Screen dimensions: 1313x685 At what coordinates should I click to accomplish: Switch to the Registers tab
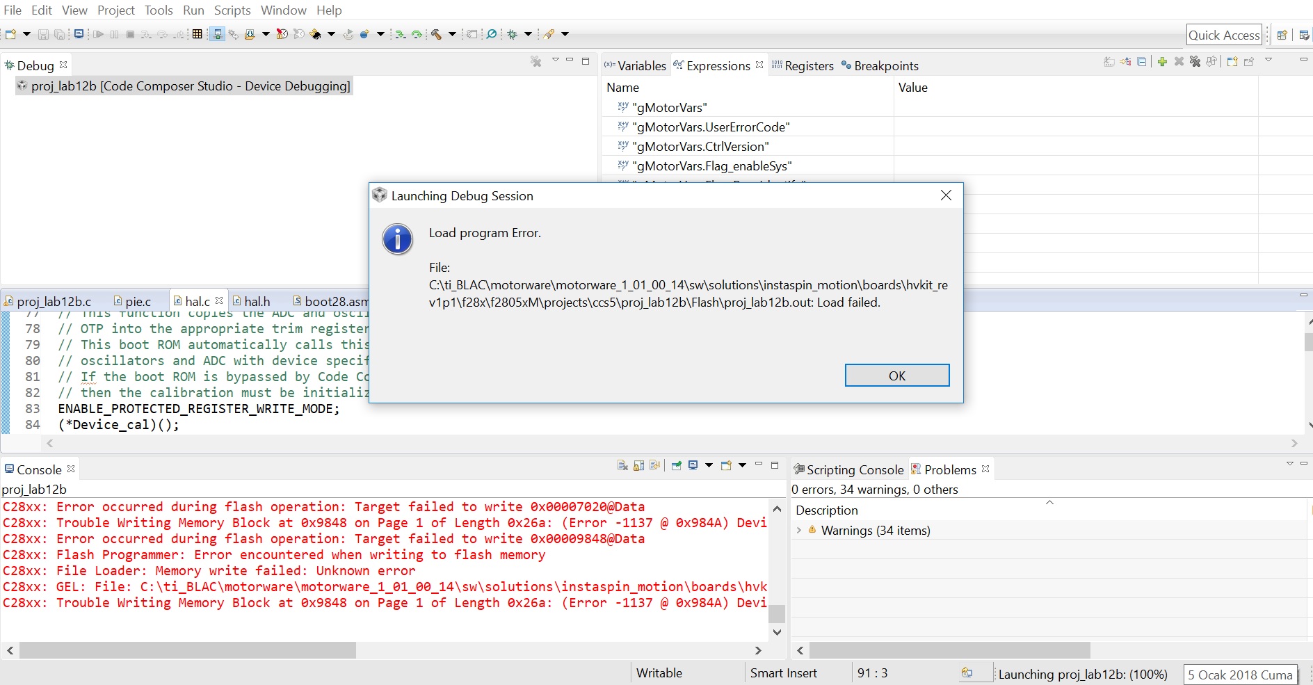coord(803,65)
